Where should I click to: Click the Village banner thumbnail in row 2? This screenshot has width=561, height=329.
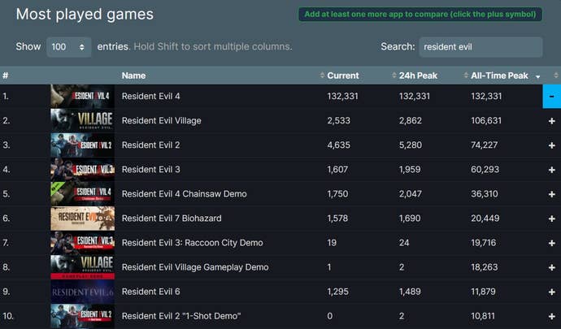[x=83, y=120]
